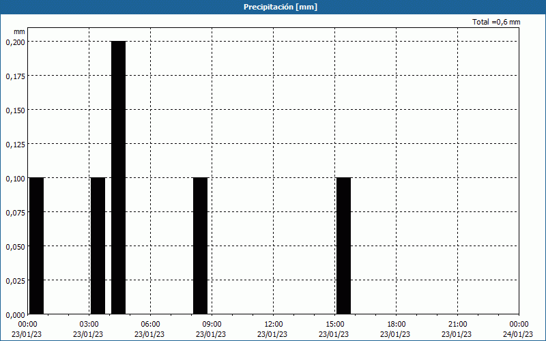Click the 0,200 y-axis label

click(x=15, y=42)
